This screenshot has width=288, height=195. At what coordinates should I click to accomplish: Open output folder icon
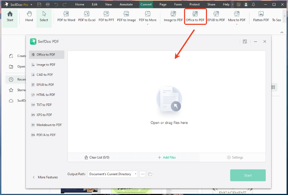click(150, 174)
